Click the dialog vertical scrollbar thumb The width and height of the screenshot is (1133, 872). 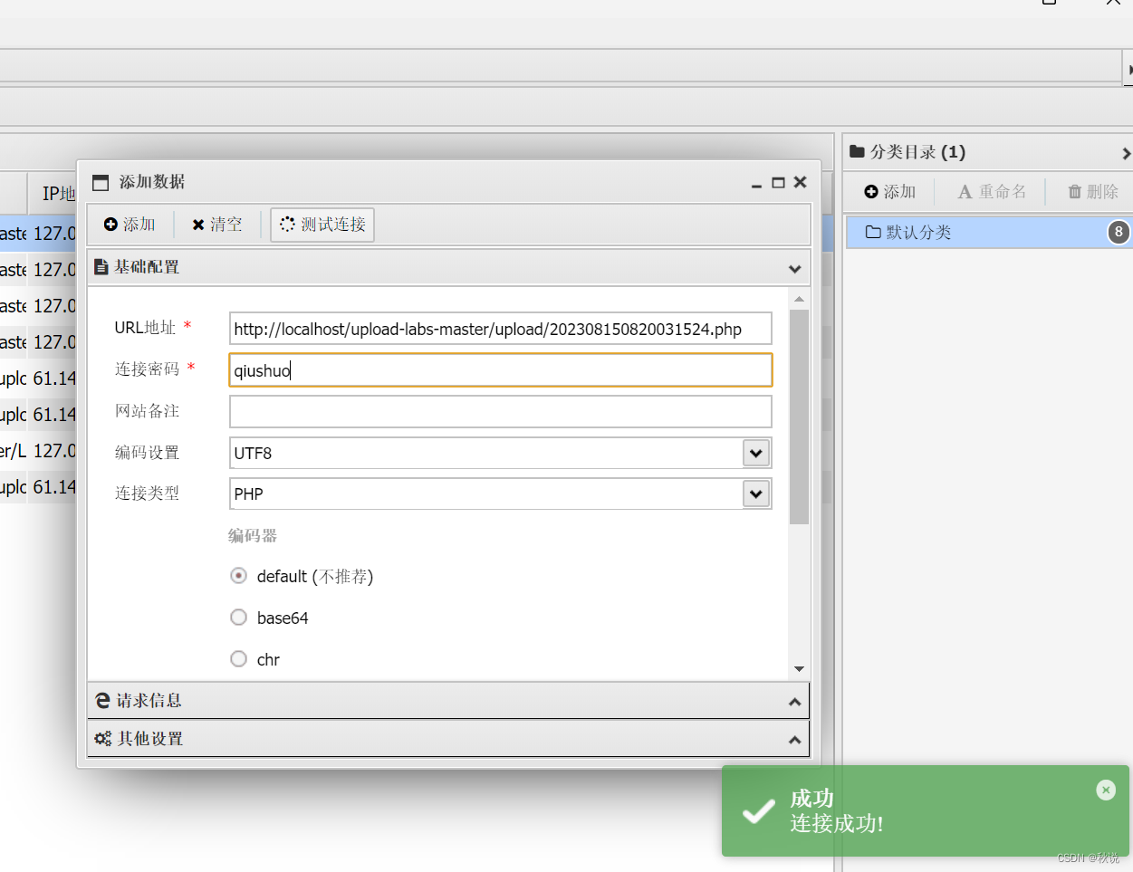(799, 417)
